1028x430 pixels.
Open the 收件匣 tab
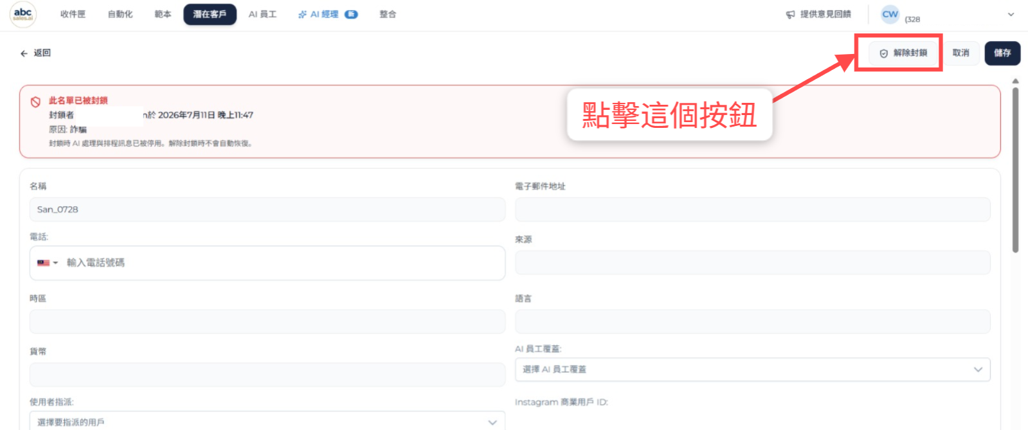[x=73, y=14]
